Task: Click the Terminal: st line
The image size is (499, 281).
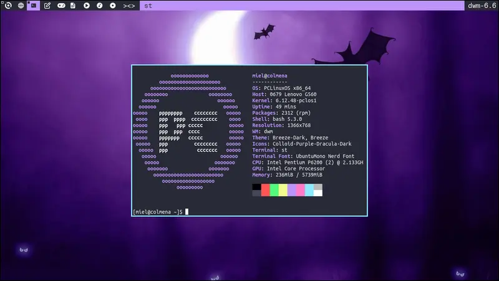Action: pyautogui.click(x=269, y=150)
